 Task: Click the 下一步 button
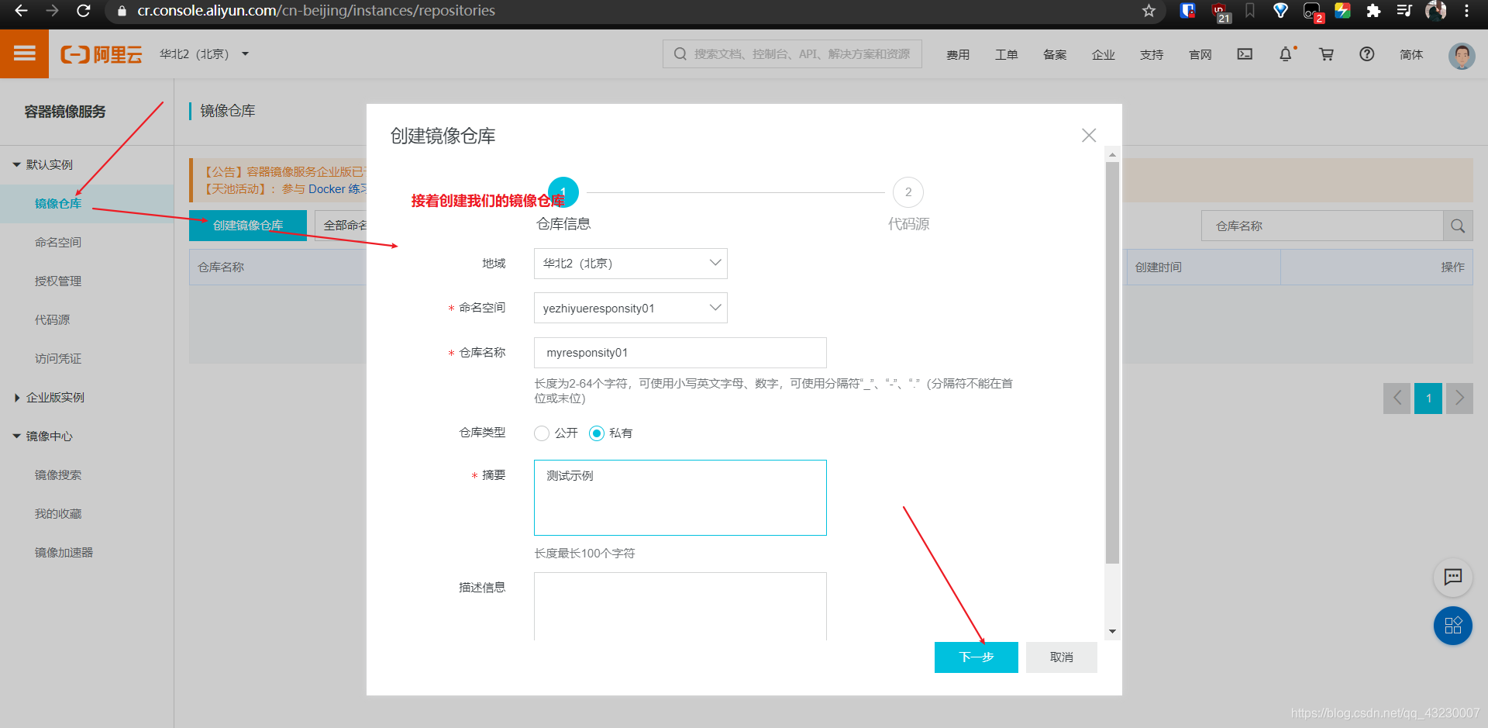coord(976,657)
